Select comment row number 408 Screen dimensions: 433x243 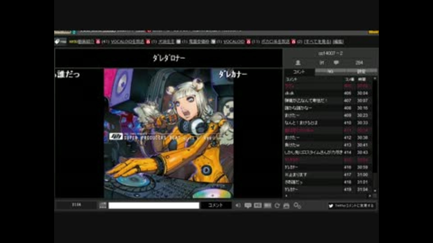coord(328,108)
